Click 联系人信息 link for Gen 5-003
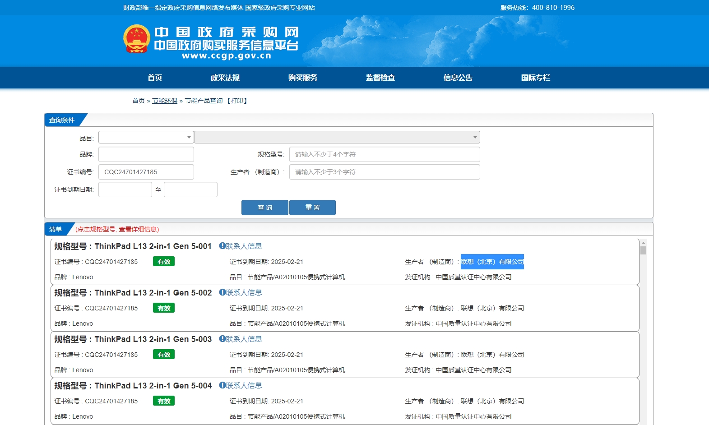Viewport: 709px width, 425px height. 244,339
